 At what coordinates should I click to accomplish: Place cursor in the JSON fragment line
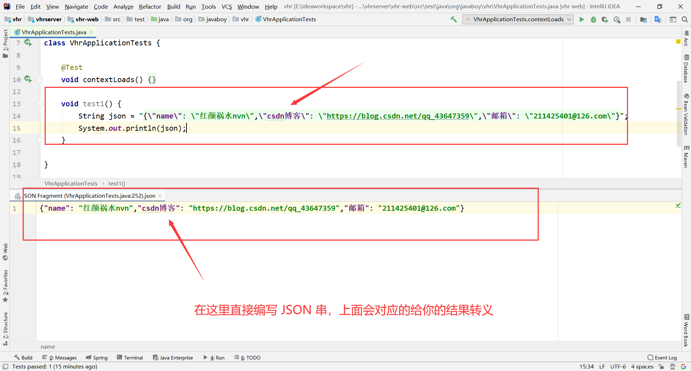(x=252, y=208)
